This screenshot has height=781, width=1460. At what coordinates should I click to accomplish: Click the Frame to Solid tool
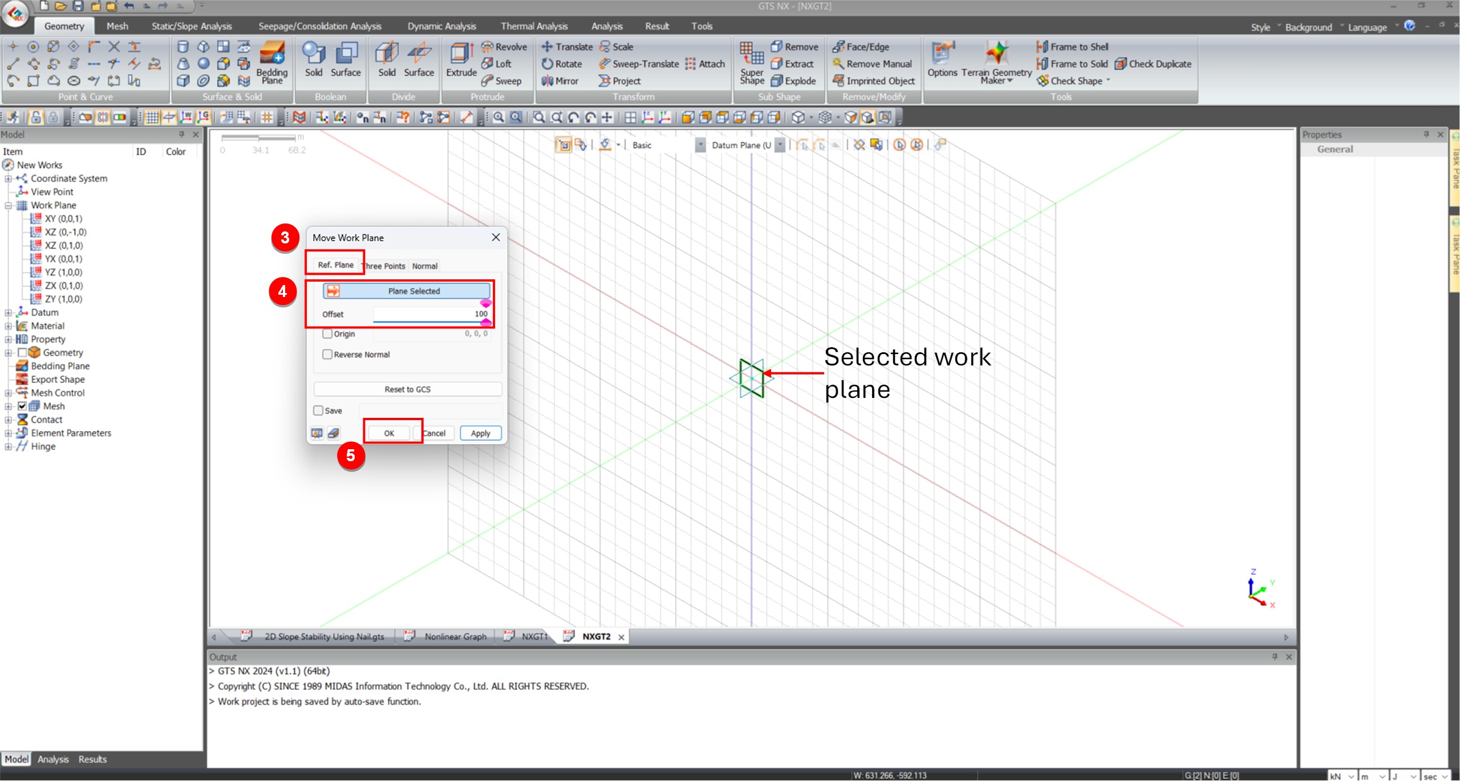[1072, 64]
